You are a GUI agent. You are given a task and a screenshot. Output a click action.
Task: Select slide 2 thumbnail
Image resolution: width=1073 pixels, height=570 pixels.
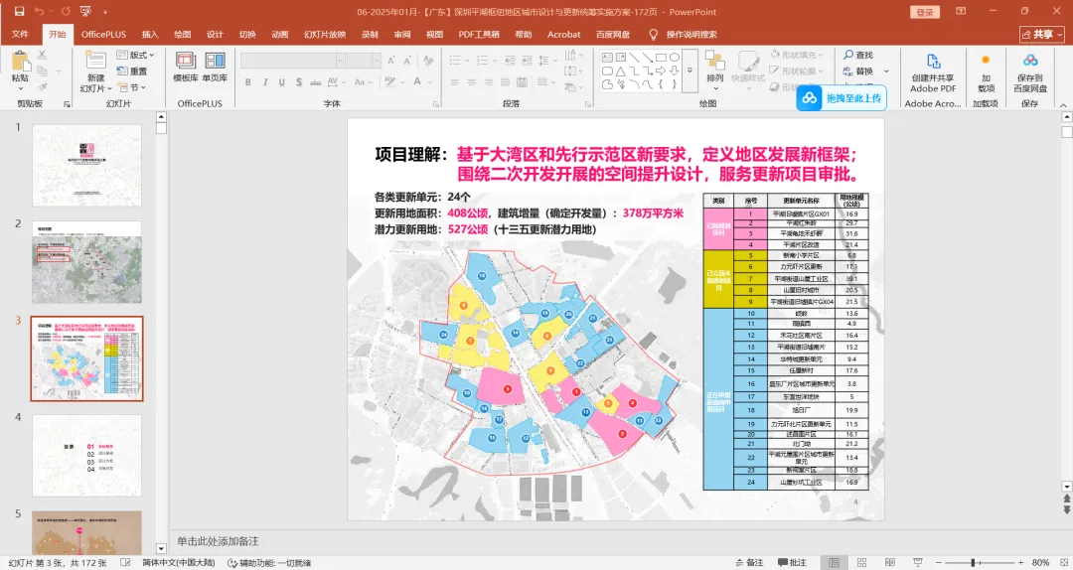point(86,262)
